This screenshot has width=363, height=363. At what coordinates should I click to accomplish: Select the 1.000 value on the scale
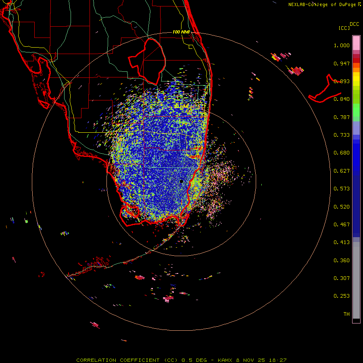(x=342, y=45)
